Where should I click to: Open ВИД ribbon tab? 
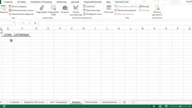(x=108, y=2)
